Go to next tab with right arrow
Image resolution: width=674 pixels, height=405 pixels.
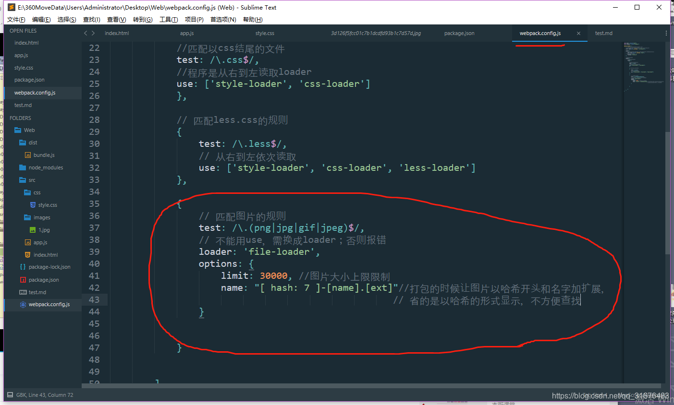[x=93, y=33]
